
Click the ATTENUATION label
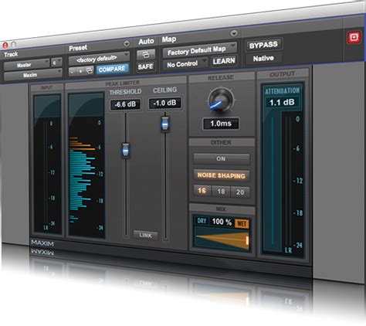point(283,91)
